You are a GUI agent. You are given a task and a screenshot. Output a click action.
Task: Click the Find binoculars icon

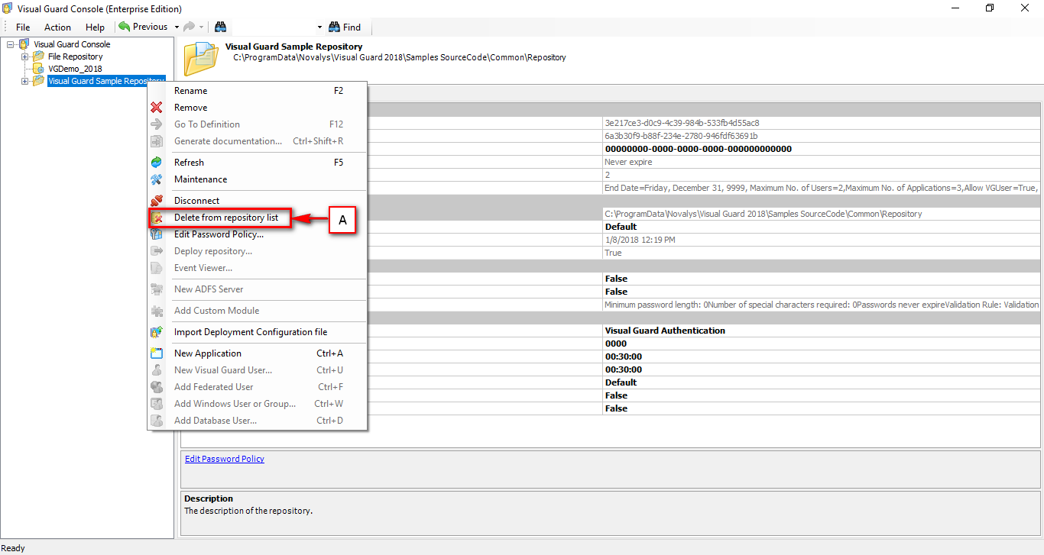pyautogui.click(x=334, y=27)
